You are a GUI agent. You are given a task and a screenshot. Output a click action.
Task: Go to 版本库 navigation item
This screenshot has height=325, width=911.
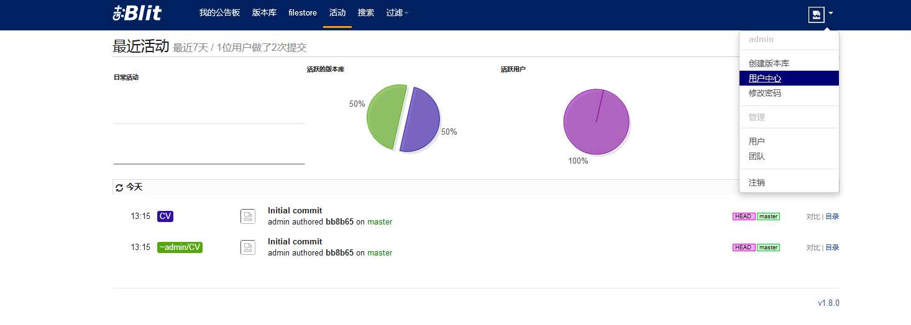coord(264,12)
